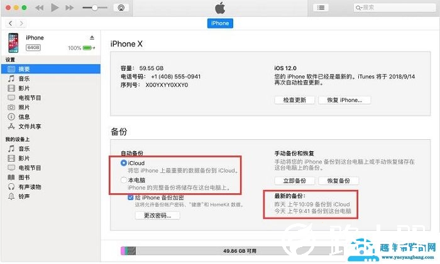Image resolution: width=440 pixels, height=264 pixels.
Task: Click the phone number +1 (408) 555-0941
Action: tap(175, 77)
